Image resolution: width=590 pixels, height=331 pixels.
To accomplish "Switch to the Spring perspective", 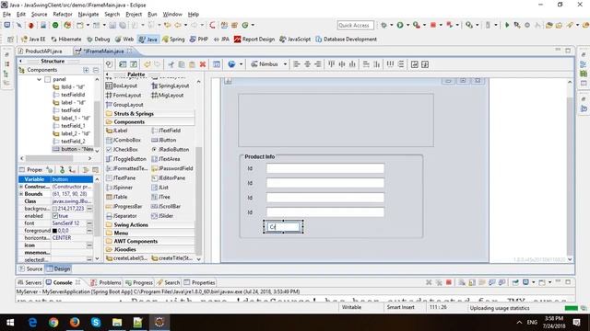I will point(173,40).
